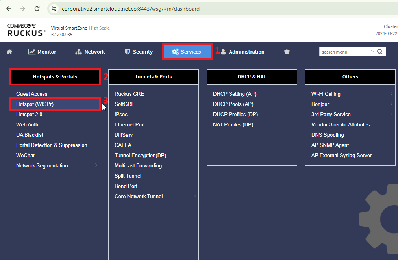
Task: Expand Network Segmentation submenu arrow
Action: point(96,165)
